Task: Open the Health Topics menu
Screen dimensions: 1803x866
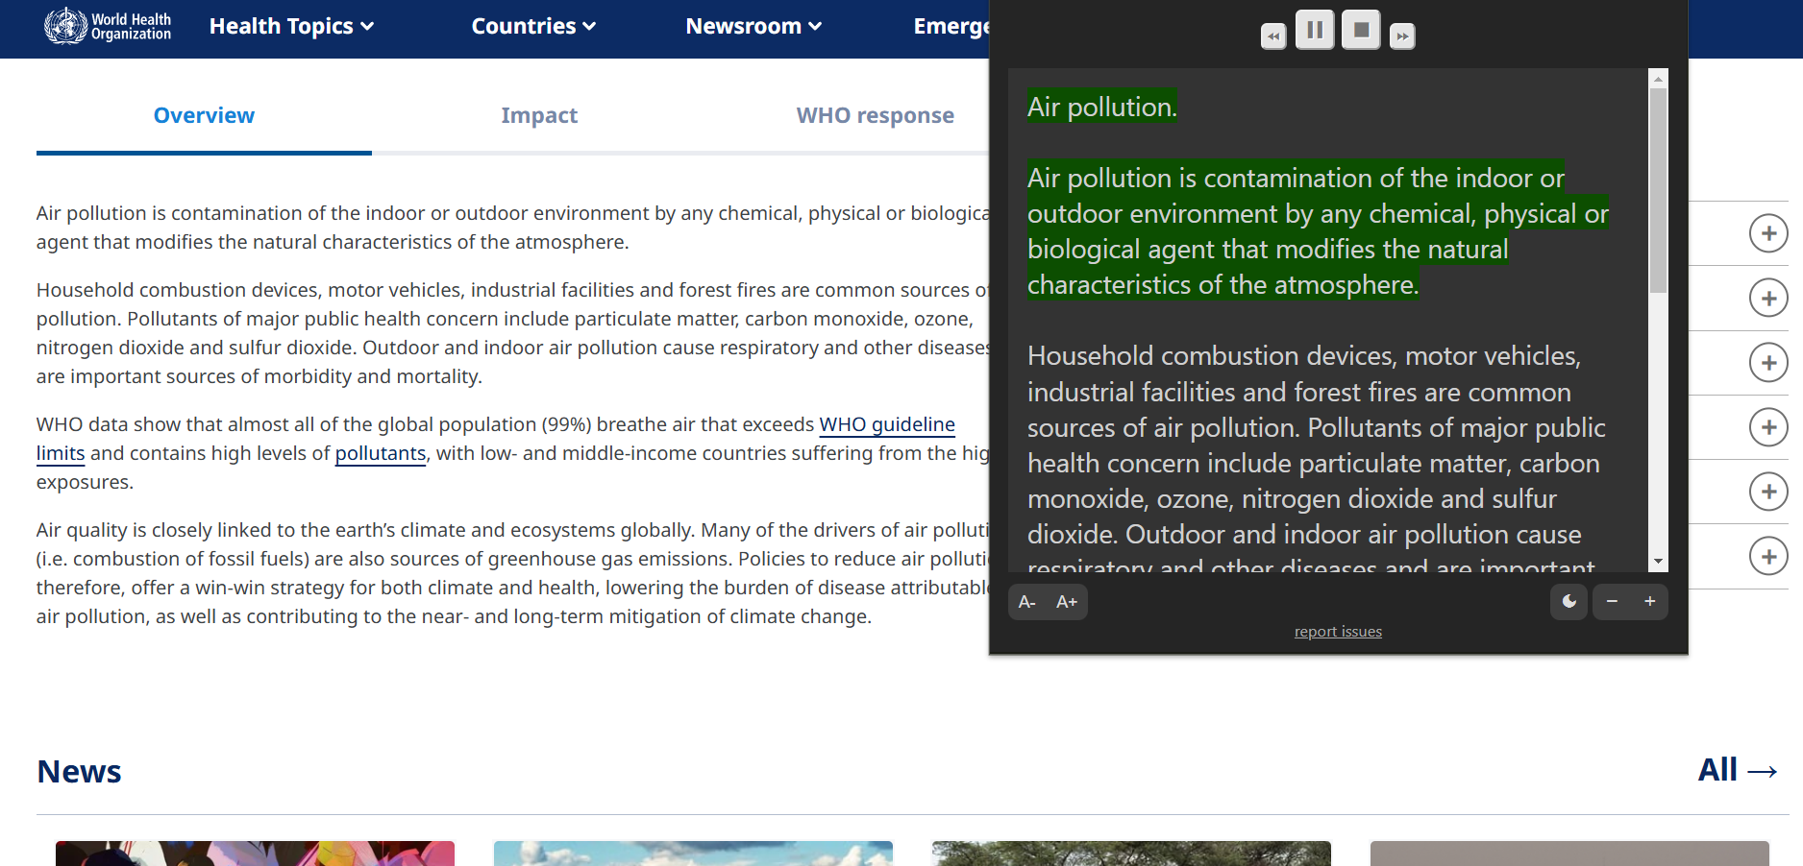Action: click(291, 26)
